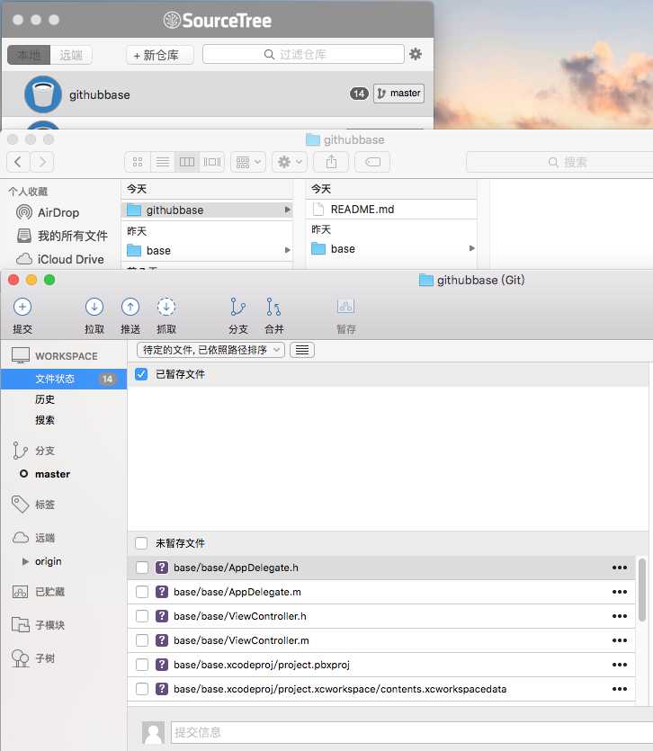Click Finder share icon
653x751 pixels.
tap(332, 162)
